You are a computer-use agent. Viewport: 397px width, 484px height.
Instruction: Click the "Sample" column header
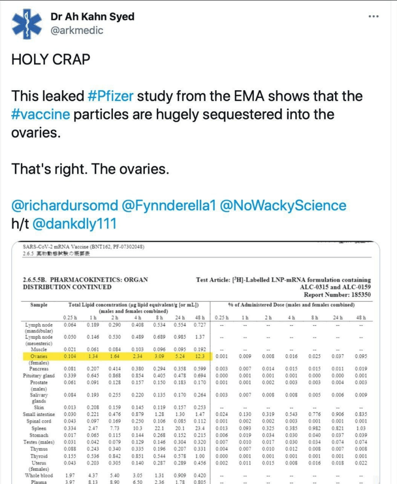39,305
